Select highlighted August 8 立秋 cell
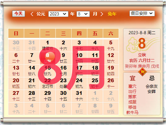Viewport: 166px width, 125px height. (x=48, y=58)
